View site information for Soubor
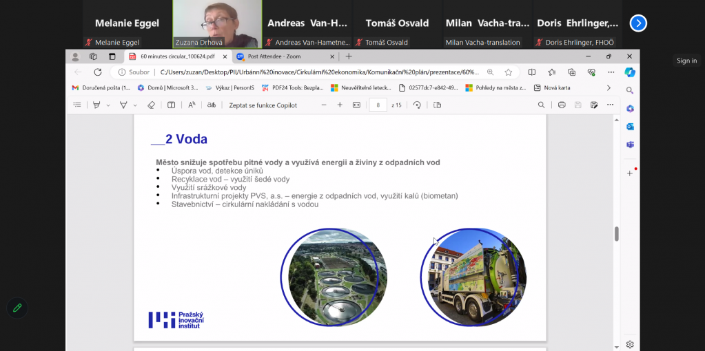The height and width of the screenshot is (351, 705). [x=134, y=72]
